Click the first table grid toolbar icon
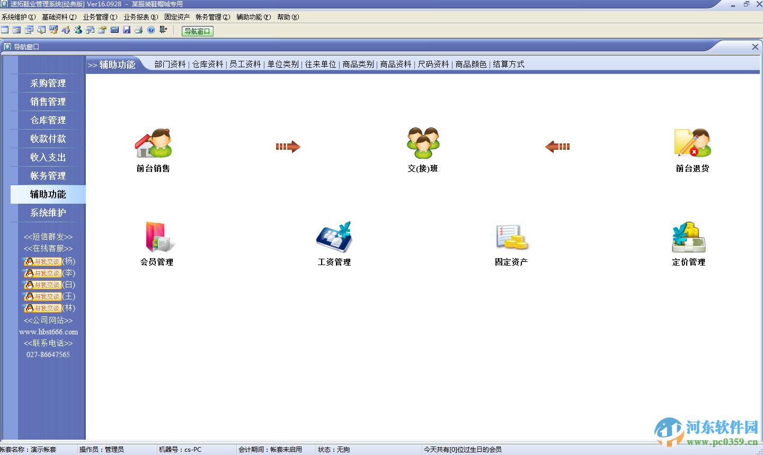 click(5, 30)
